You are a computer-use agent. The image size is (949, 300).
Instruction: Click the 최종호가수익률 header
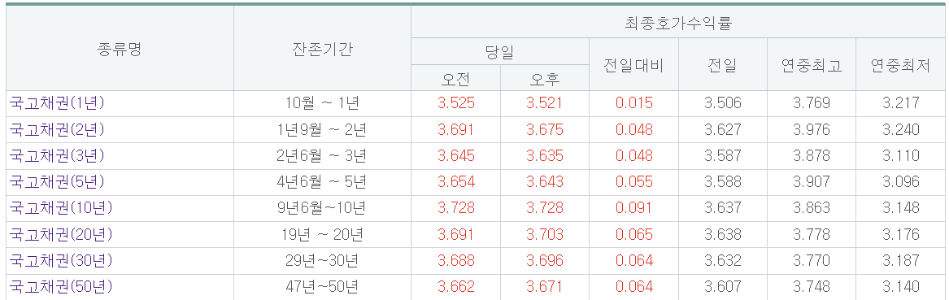[x=678, y=23]
